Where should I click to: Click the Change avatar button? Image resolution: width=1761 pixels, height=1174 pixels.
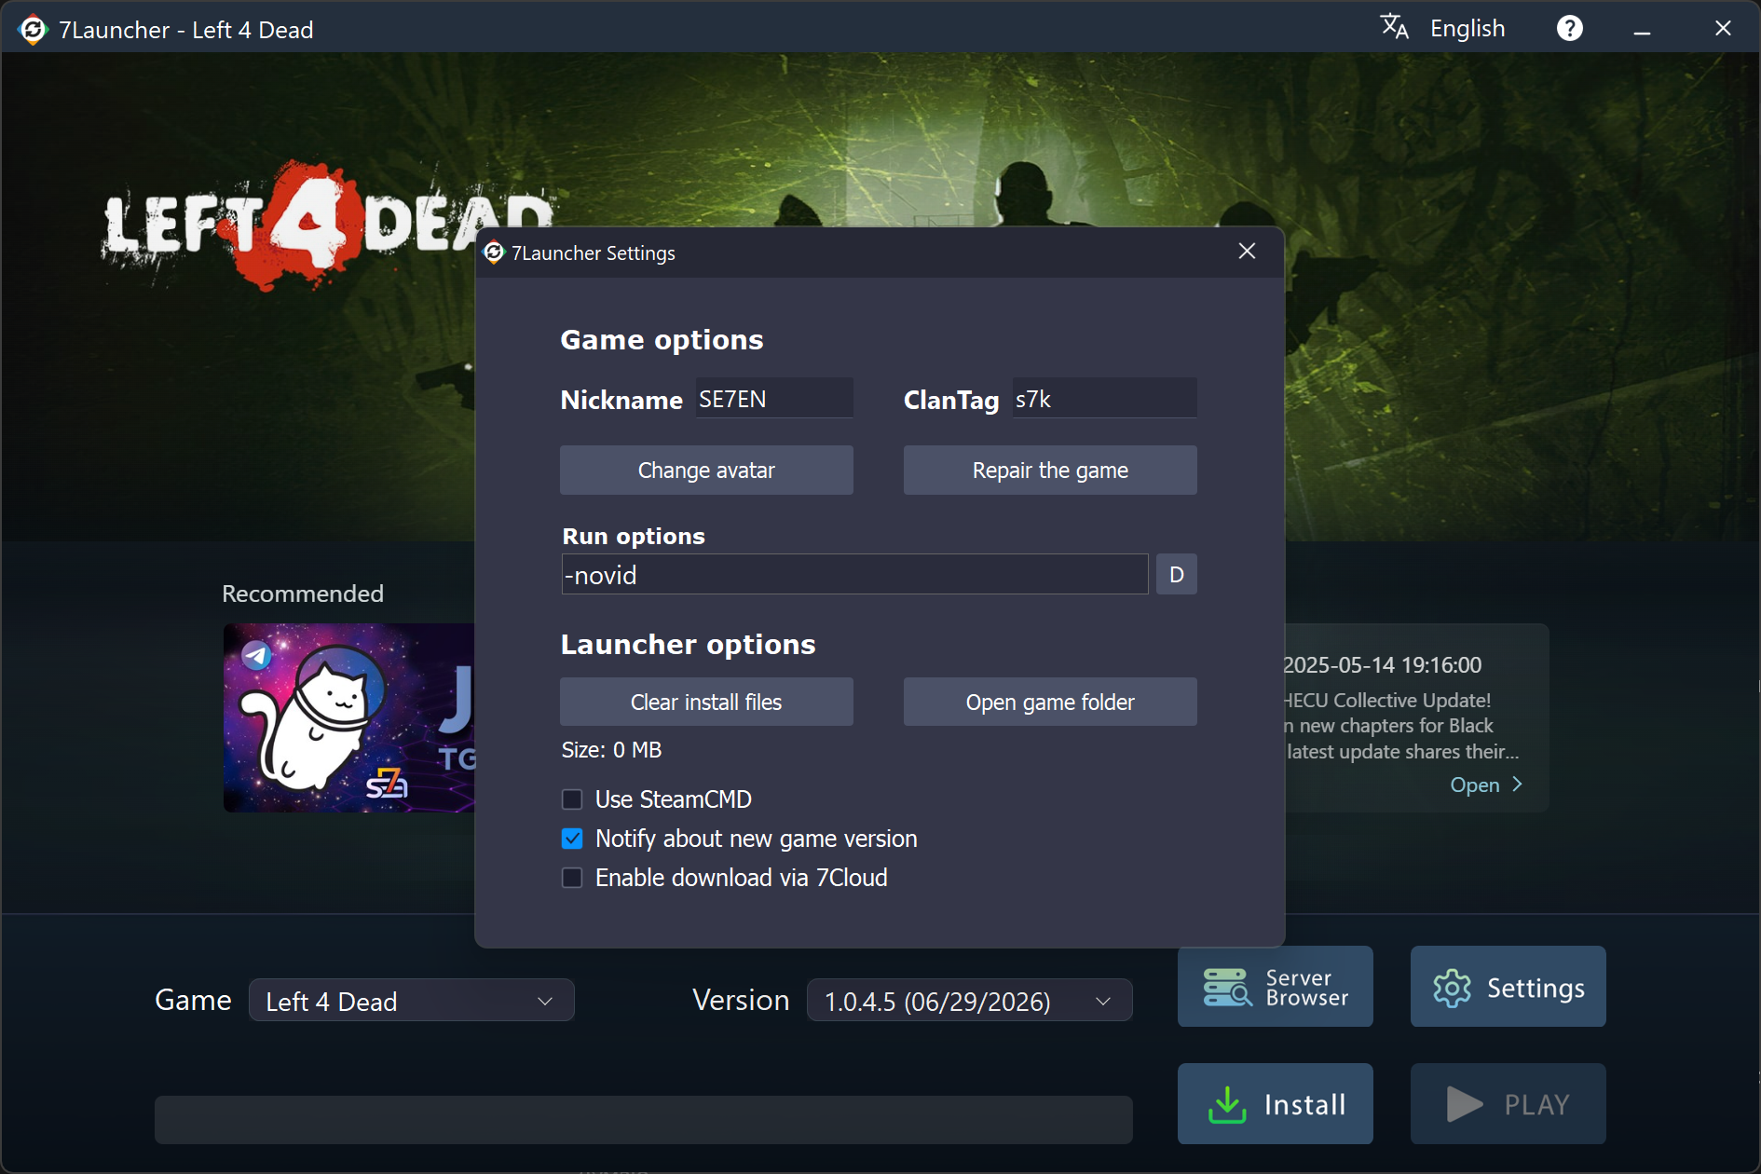(x=706, y=471)
